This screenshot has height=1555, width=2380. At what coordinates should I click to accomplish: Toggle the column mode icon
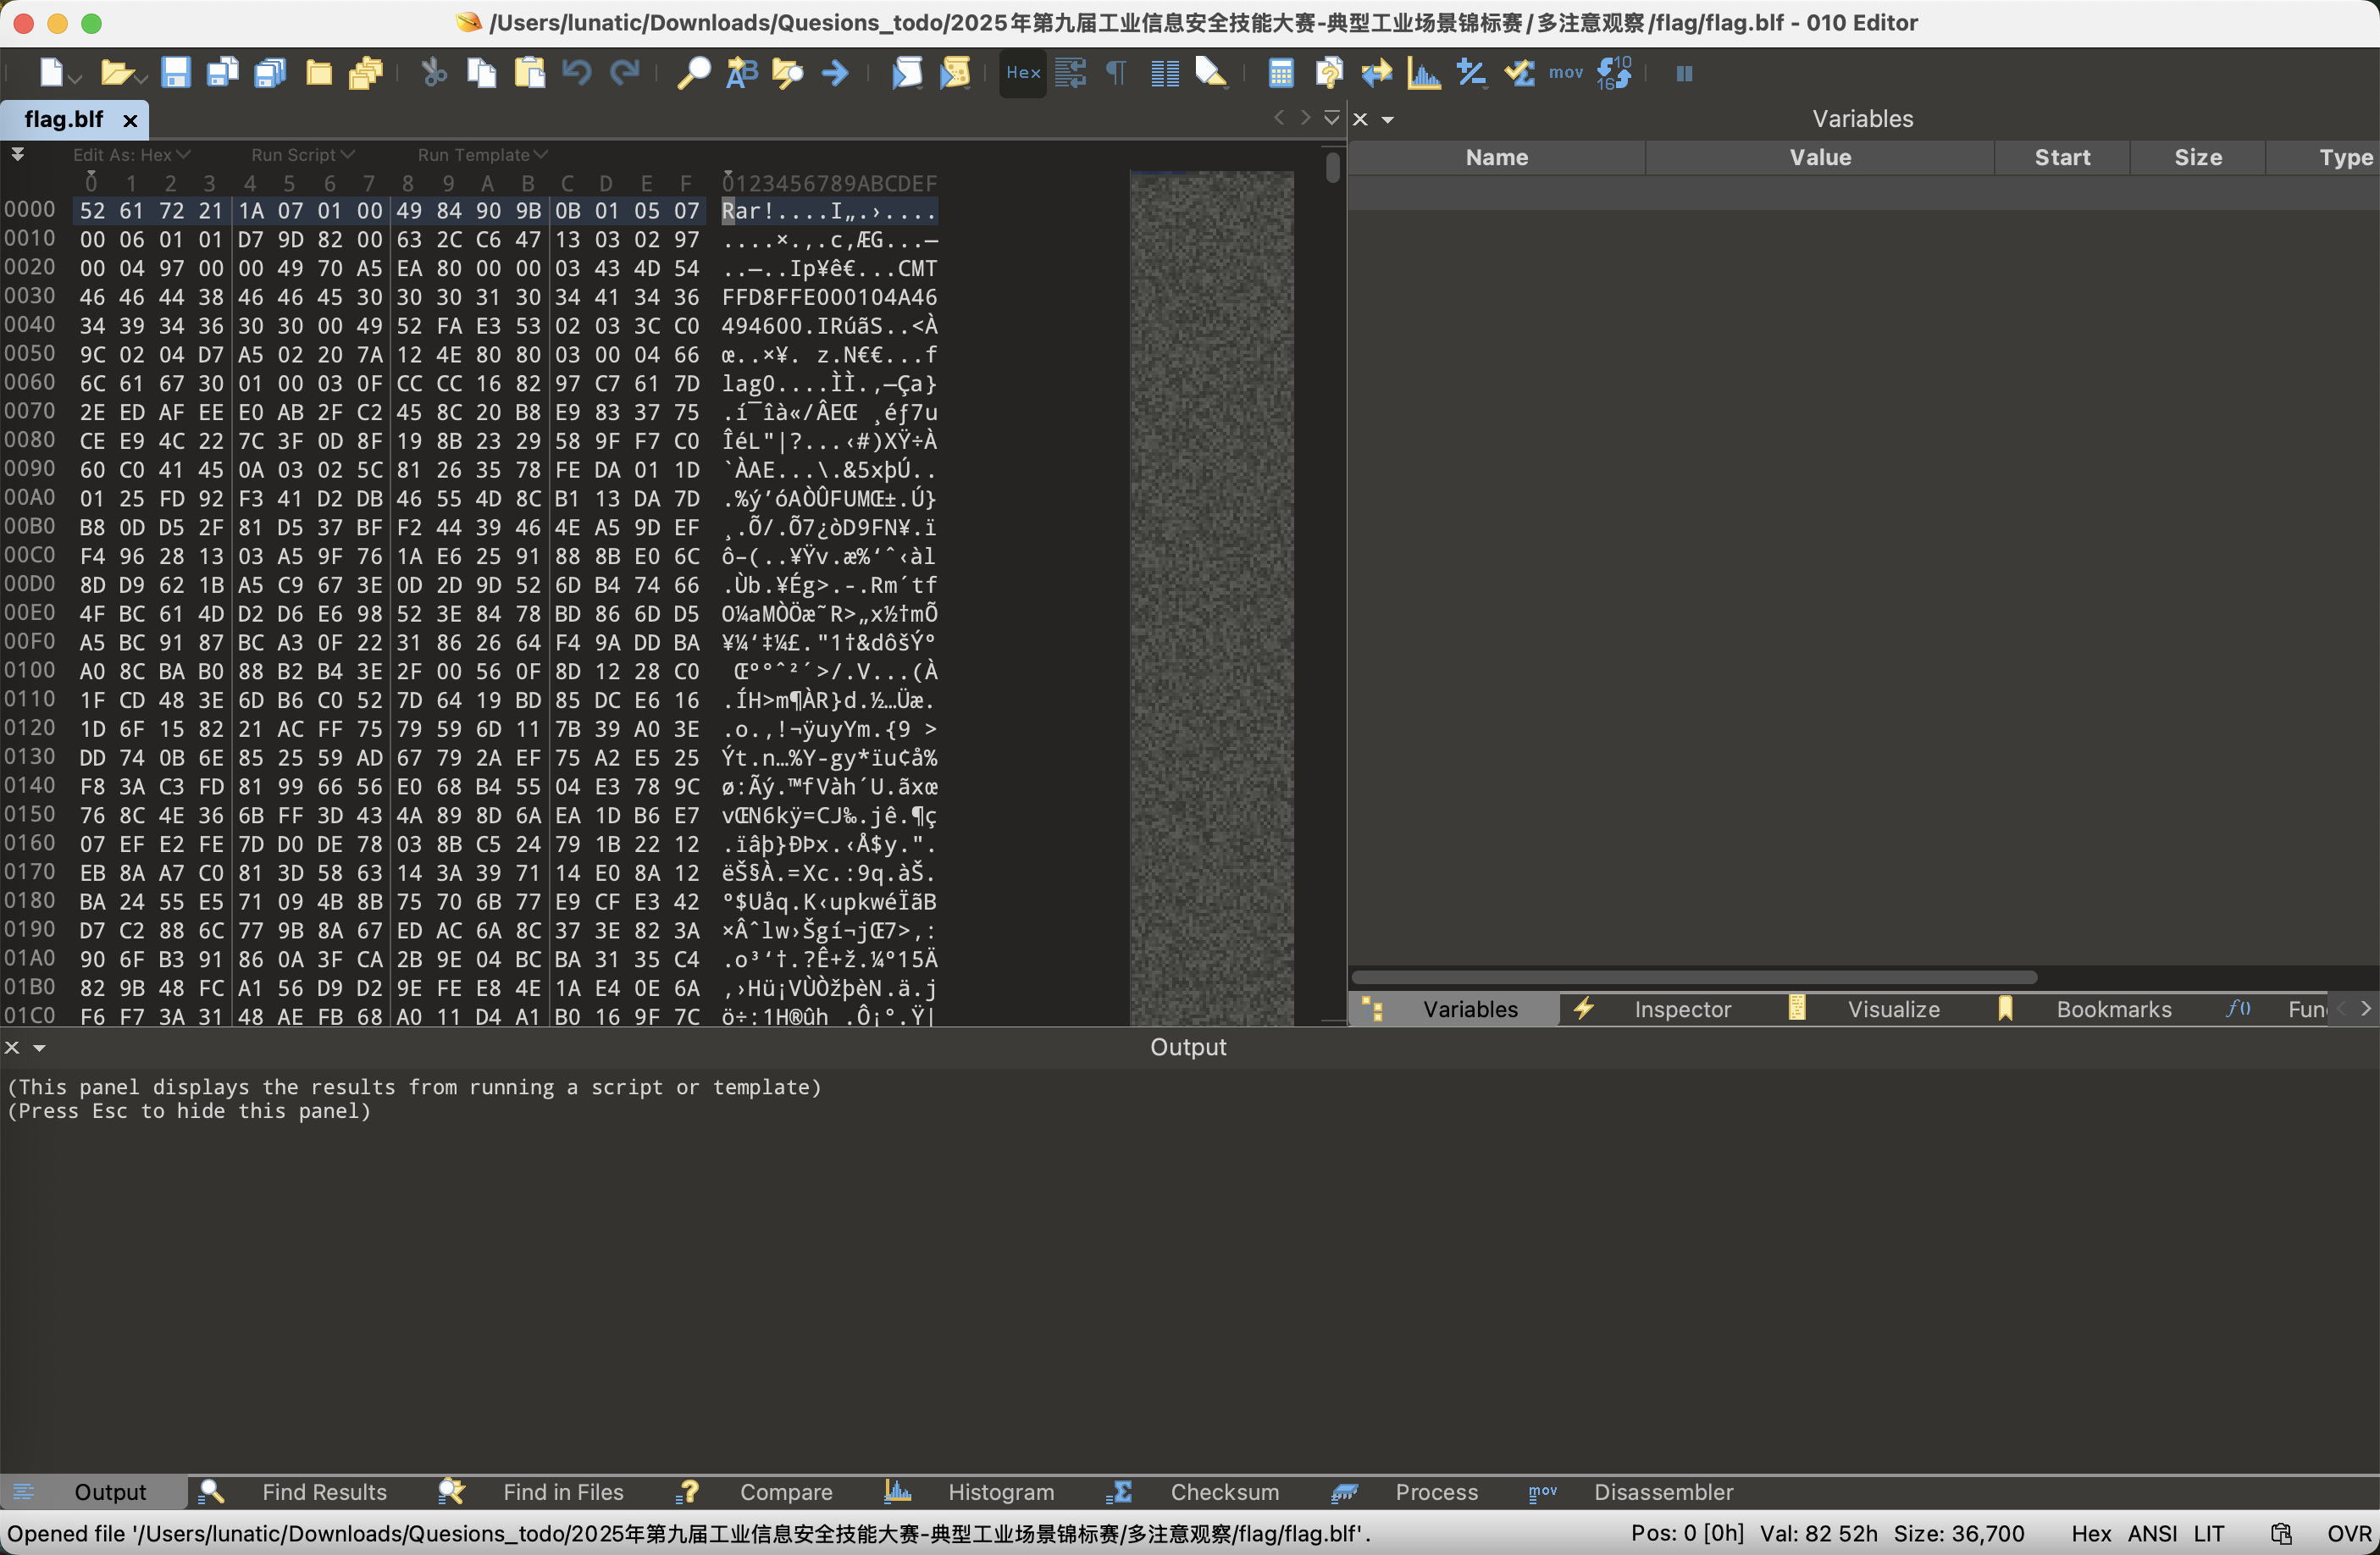1165,72
